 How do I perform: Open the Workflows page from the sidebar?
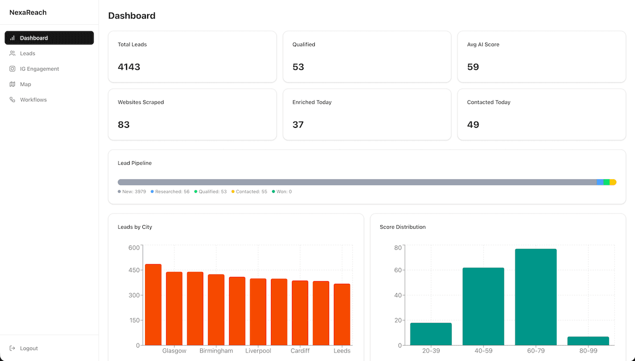pyautogui.click(x=33, y=99)
